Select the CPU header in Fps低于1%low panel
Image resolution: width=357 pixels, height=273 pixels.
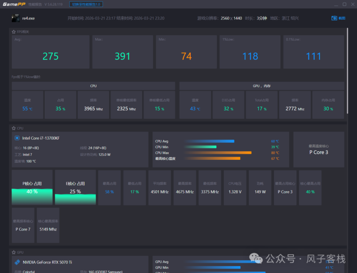pos(93,86)
